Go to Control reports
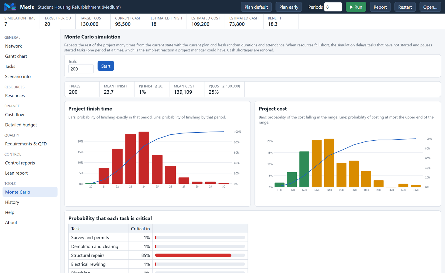The image size is (445, 273). (x=30, y=163)
